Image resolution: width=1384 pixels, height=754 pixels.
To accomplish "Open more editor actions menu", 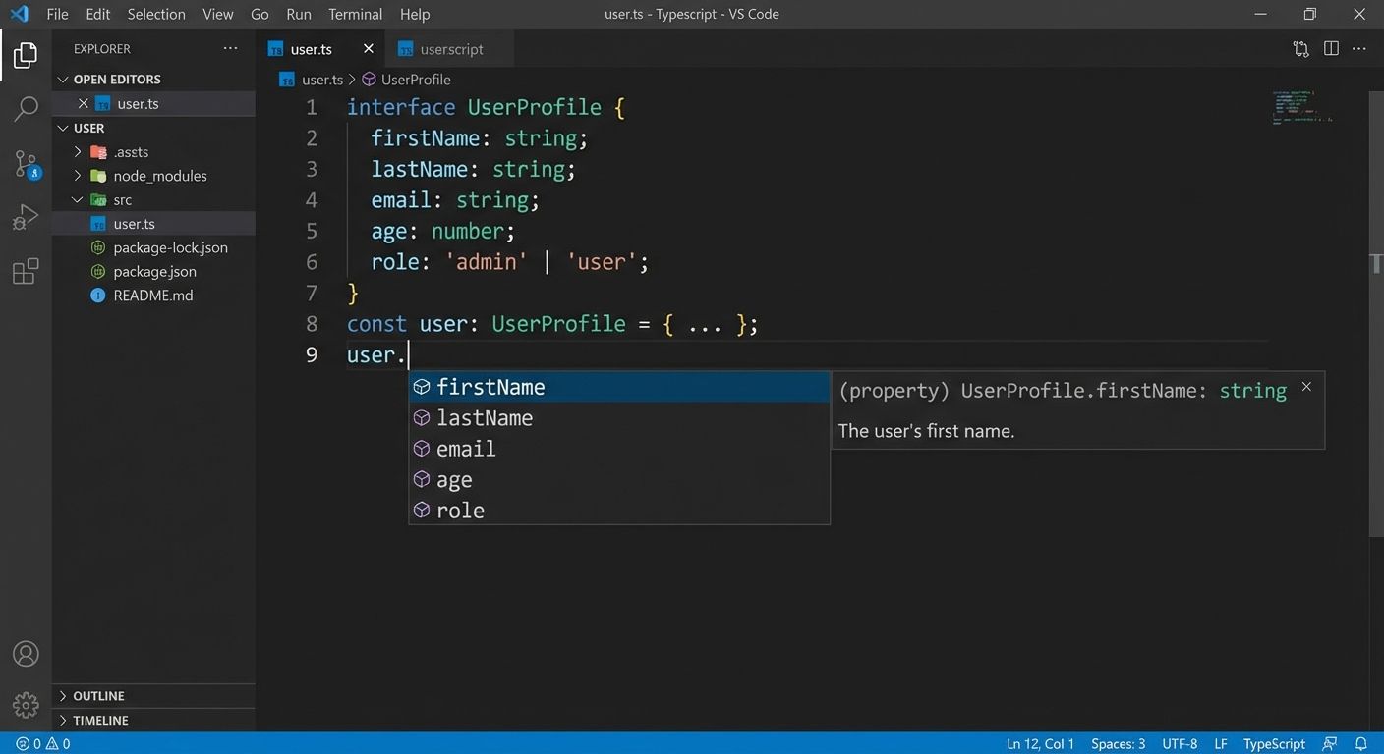I will (x=1359, y=48).
